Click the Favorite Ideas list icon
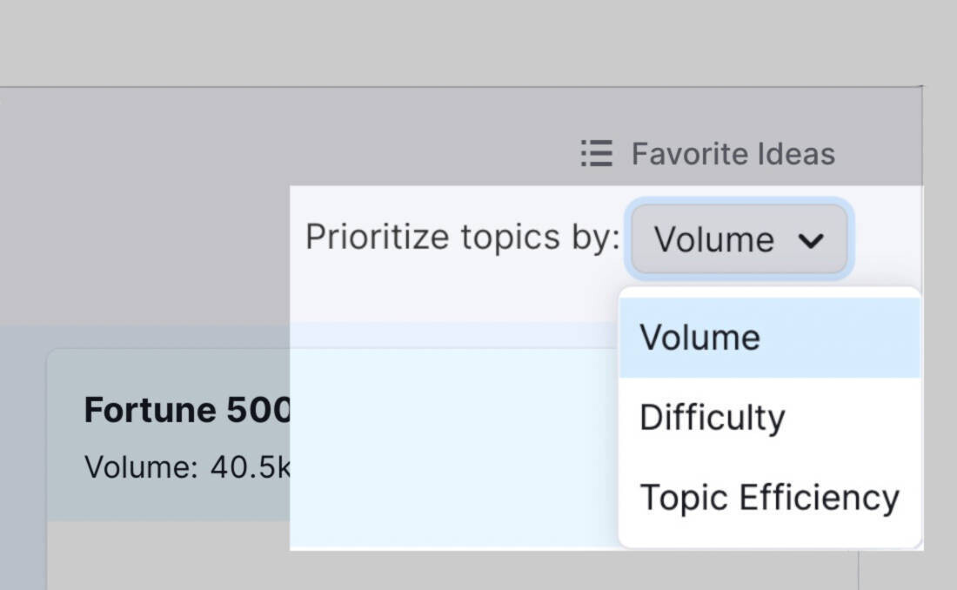 pos(596,153)
